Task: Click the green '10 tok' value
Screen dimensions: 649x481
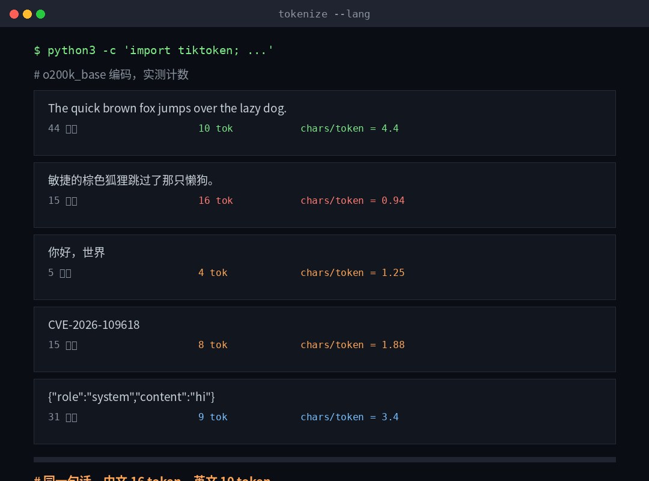Action: point(216,129)
